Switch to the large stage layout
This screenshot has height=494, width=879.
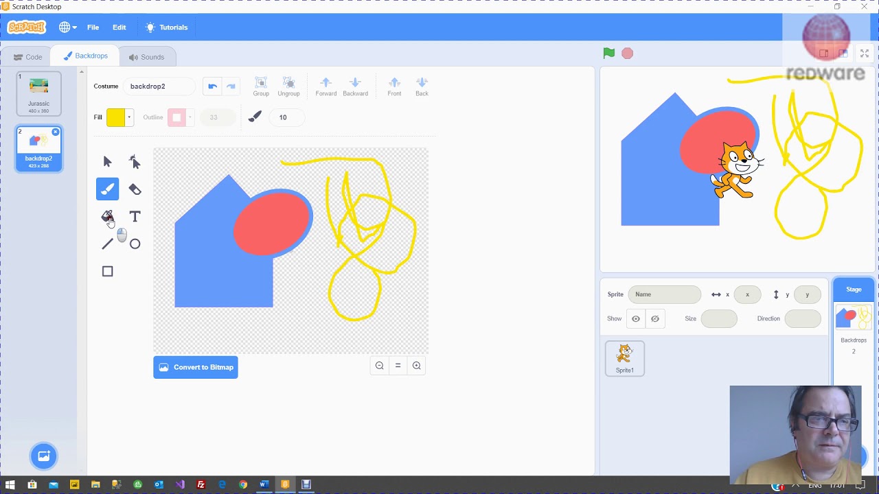point(843,54)
